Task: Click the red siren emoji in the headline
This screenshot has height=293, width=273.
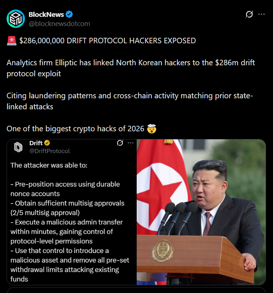Action: (x=12, y=41)
